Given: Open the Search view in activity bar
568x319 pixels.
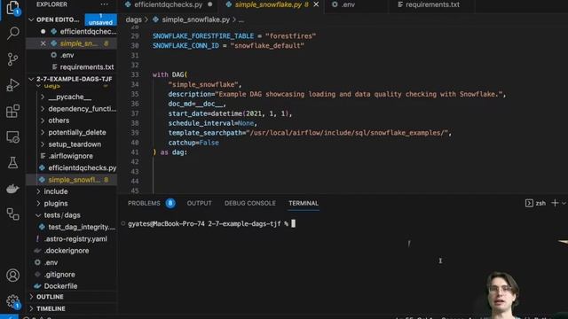Looking at the screenshot, I should (12, 33).
